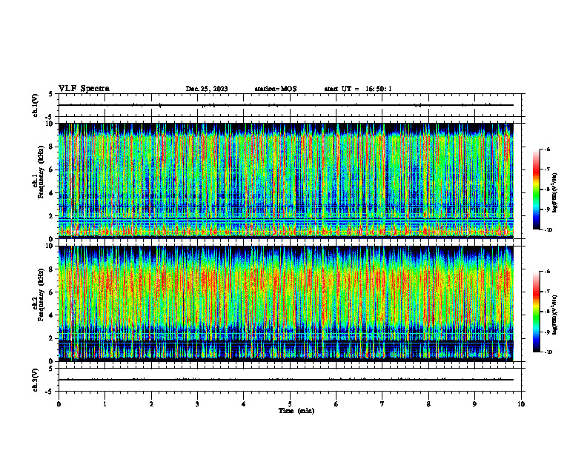Click the "-5" tick of ch.3(V) axis
587x453 pixels.
(50, 392)
